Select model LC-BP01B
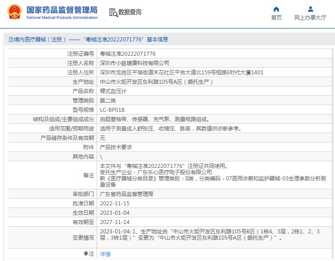Viewport: 335px width, 261px height. tap(113, 110)
